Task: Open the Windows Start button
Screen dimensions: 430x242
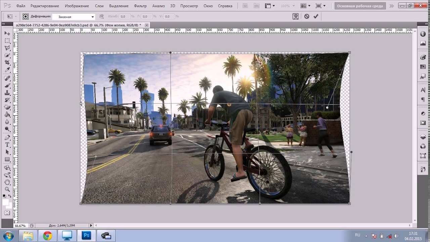Action: (x=8, y=236)
